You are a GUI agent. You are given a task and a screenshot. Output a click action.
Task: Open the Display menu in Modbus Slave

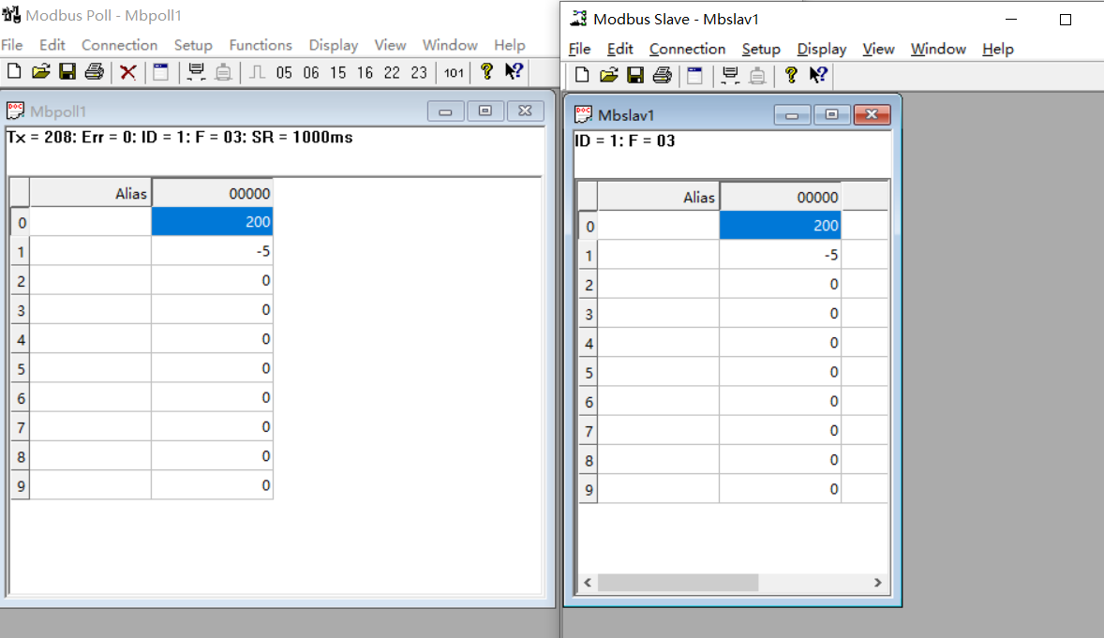(x=821, y=49)
